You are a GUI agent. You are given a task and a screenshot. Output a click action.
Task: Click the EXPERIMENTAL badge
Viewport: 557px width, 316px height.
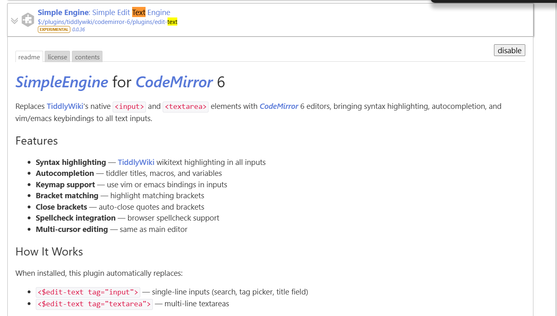point(54,30)
